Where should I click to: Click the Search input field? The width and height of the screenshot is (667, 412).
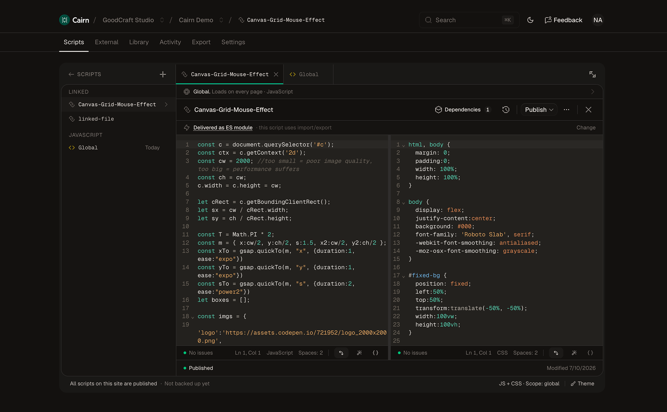(469, 20)
